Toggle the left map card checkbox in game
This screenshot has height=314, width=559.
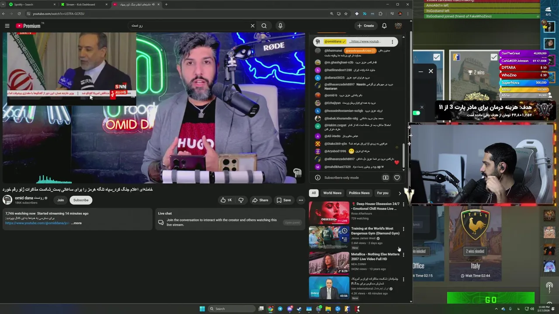click(437, 57)
